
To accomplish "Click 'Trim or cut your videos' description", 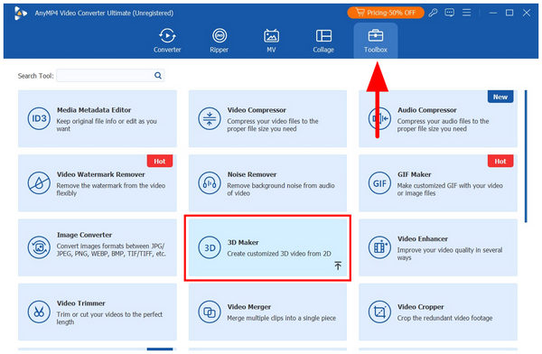I will [109, 318].
